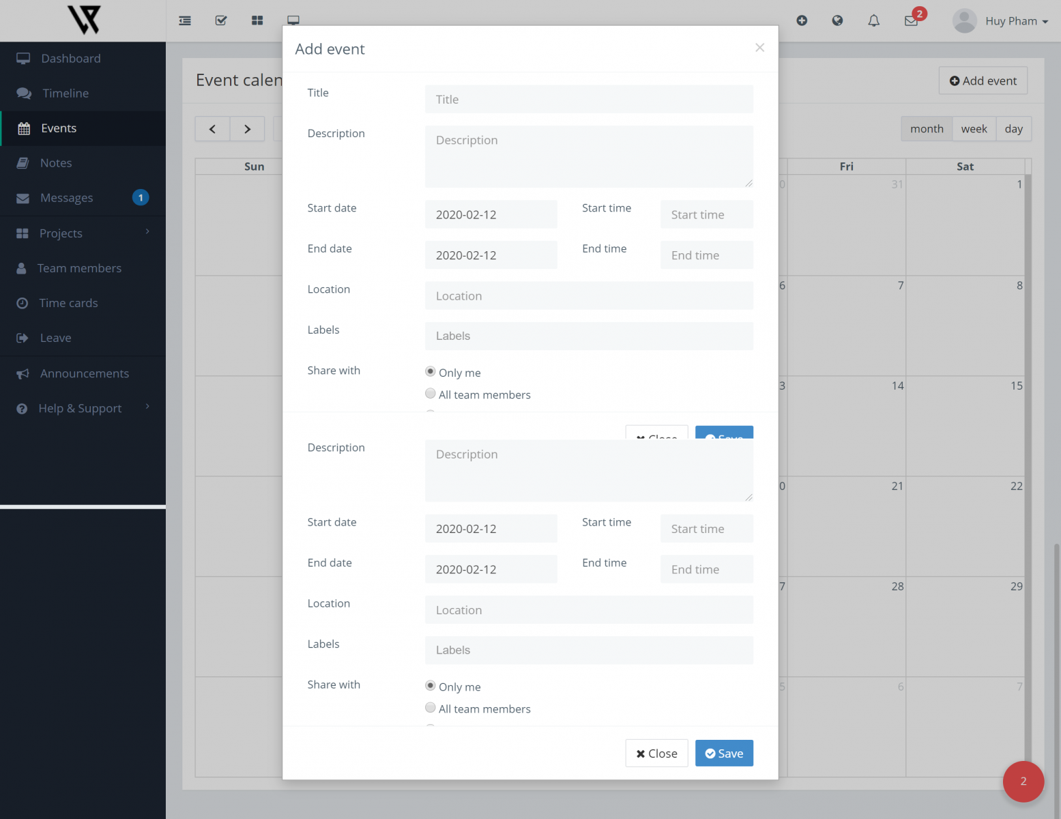Switch calendar to week view
Viewport: 1061px width, 819px height.
coord(974,129)
